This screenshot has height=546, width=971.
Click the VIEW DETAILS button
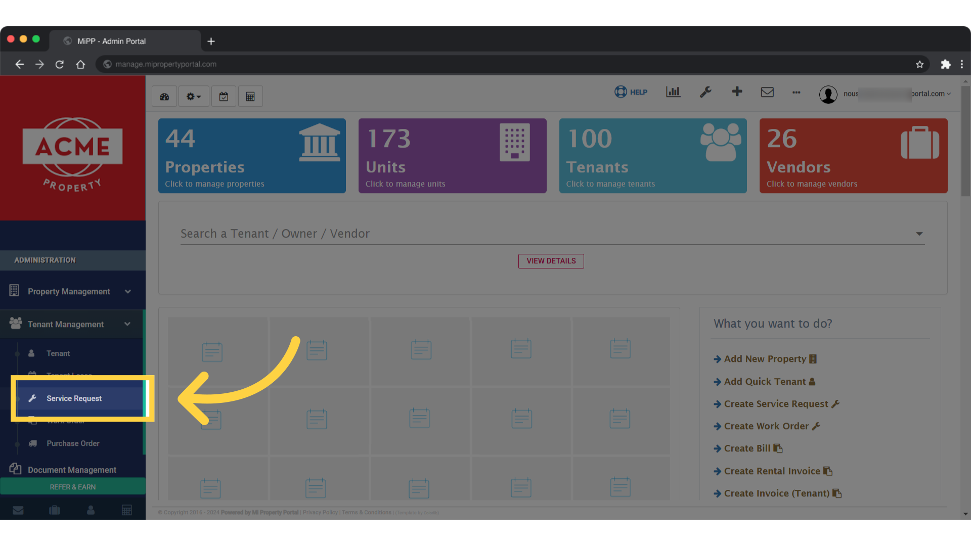(551, 261)
